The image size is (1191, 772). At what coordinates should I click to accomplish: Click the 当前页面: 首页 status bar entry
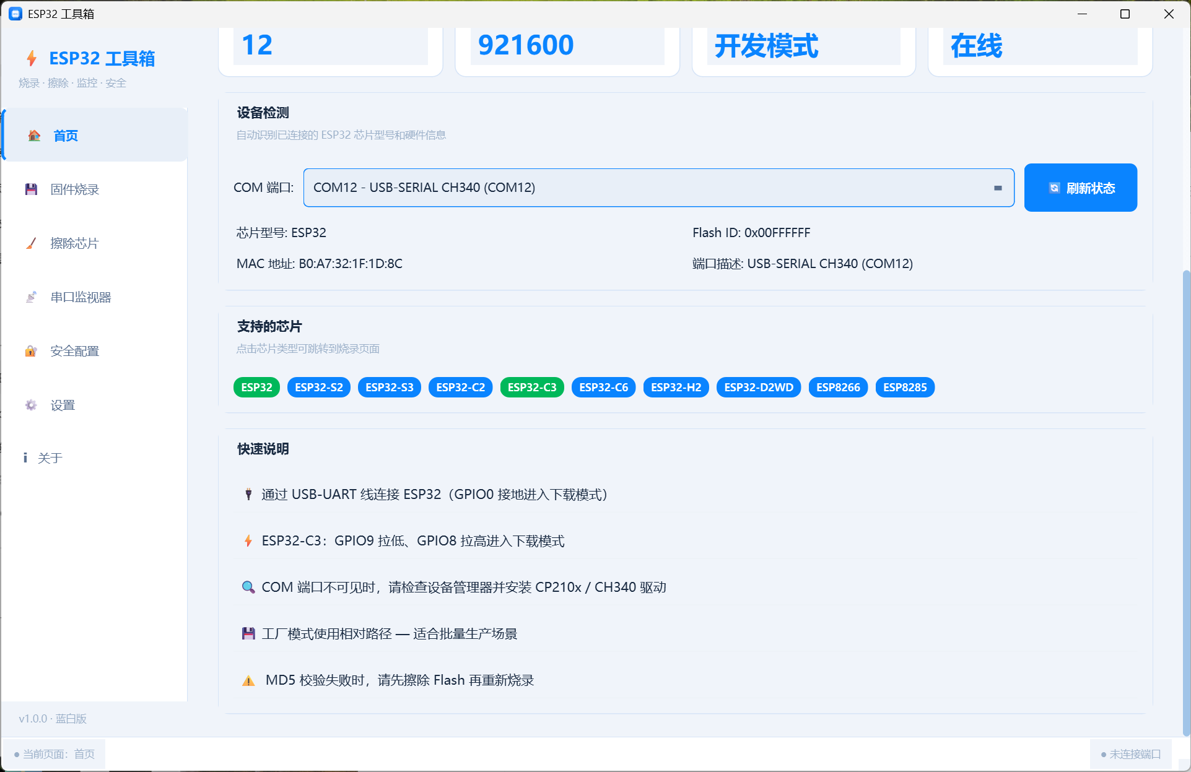coord(55,754)
